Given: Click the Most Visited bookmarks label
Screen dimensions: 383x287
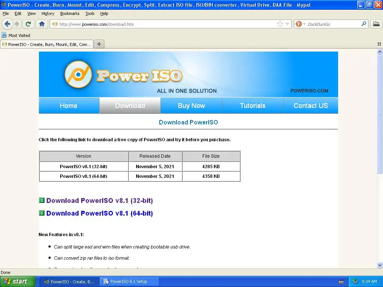Looking at the screenshot, I should tap(19, 36).
